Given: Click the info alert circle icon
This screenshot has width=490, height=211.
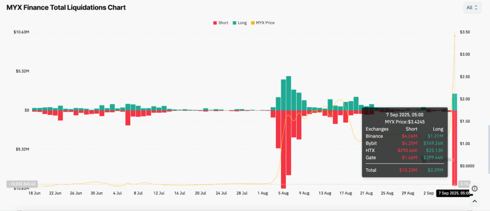Looking at the screenshot, I should [x=475, y=188].
